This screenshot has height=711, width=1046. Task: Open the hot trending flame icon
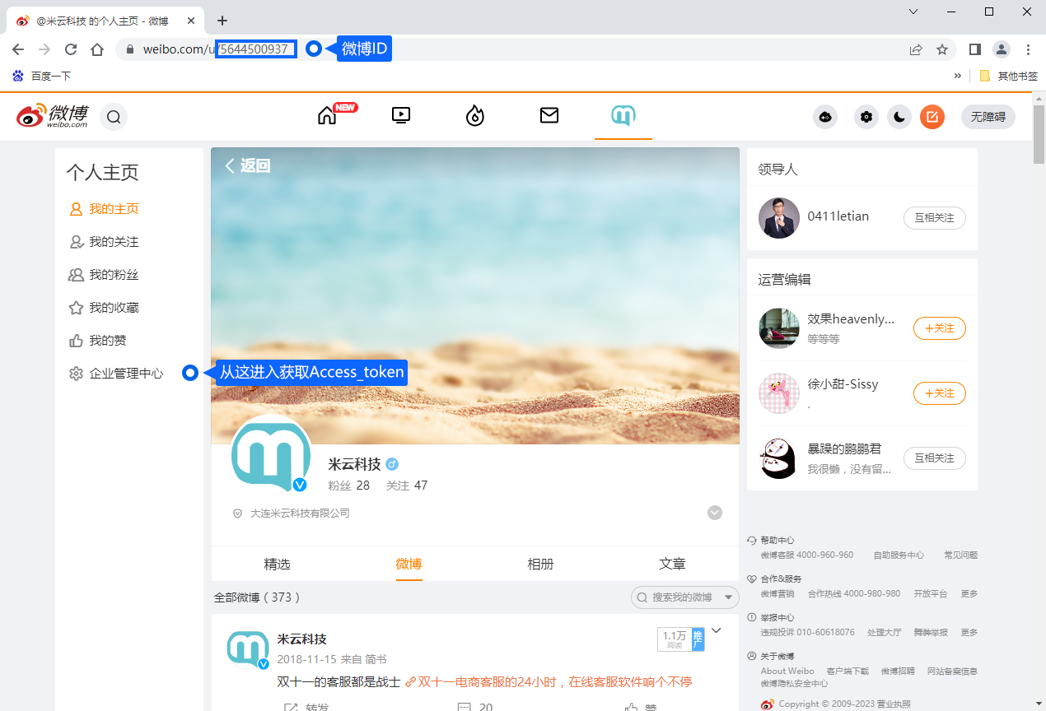475,116
